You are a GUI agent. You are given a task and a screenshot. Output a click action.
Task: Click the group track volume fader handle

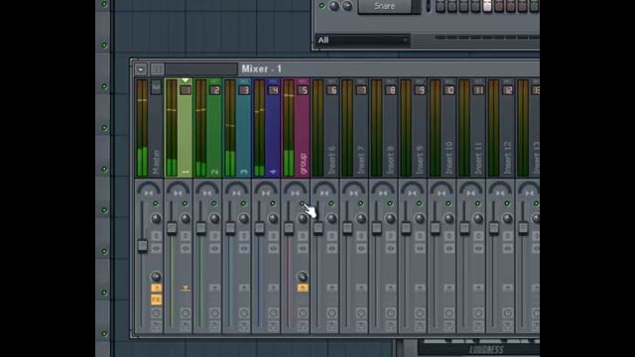click(x=289, y=228)
